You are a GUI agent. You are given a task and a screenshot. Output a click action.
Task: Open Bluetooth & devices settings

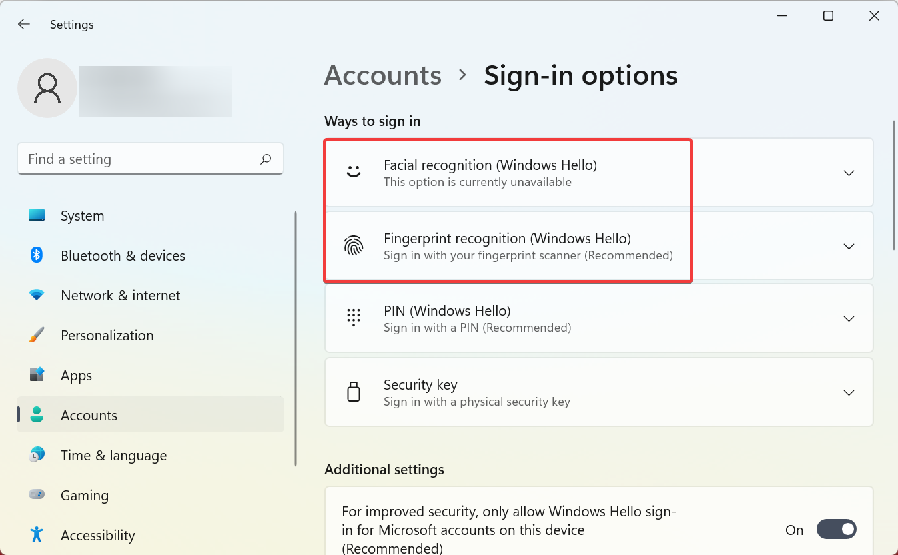tap(123, 255)
